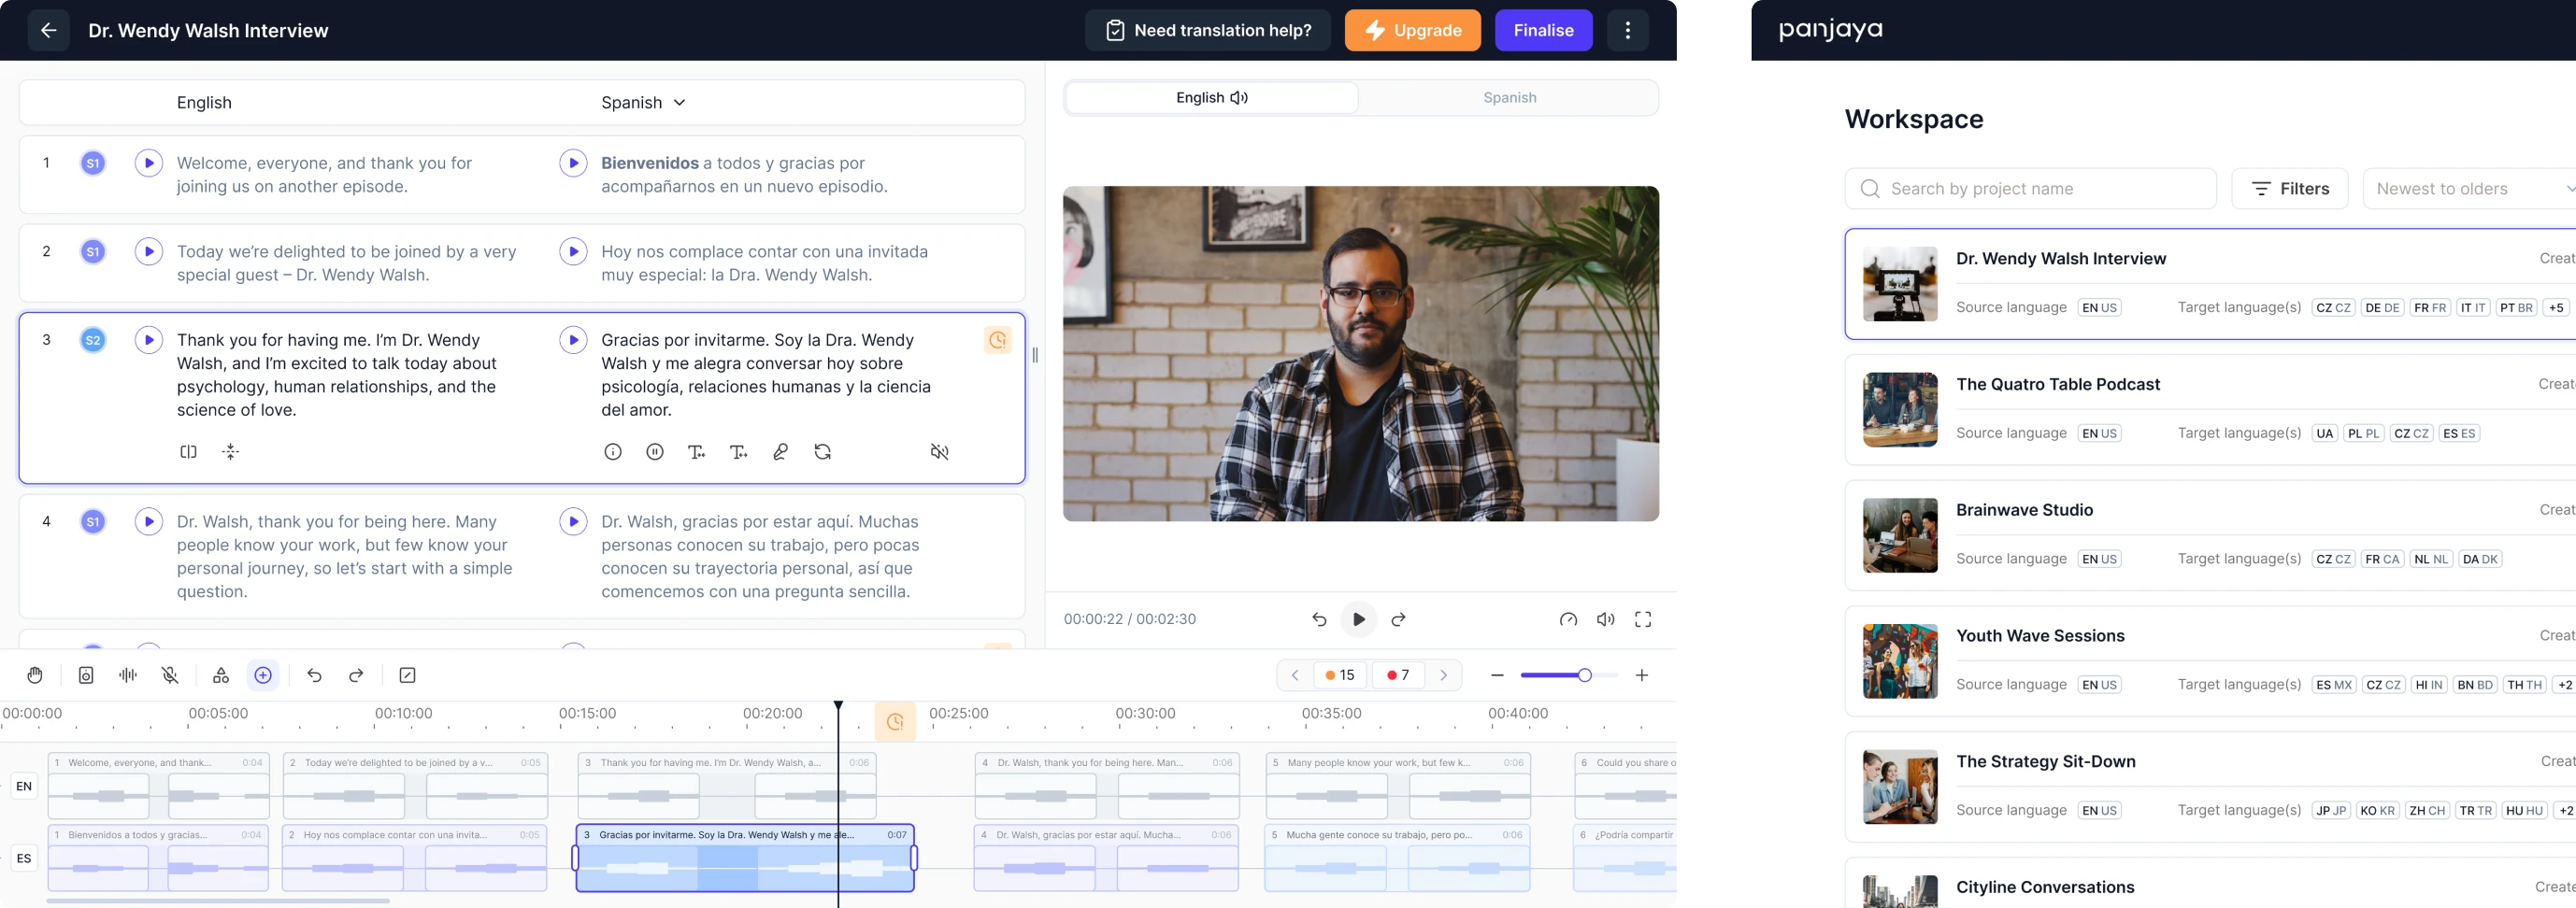Toggle the EN track label in timeline
2576x908 pixels.
coord(24,787)
